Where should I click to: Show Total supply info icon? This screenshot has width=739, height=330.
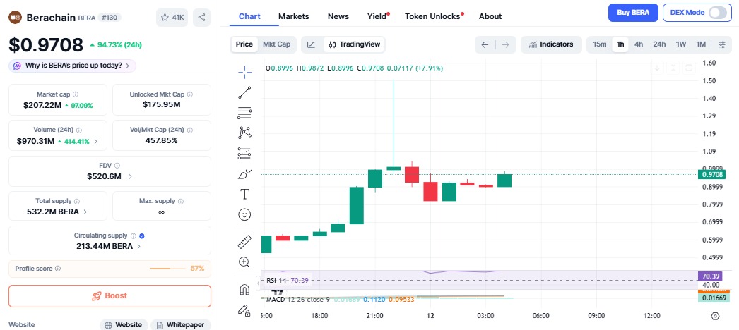pos(77,201)
